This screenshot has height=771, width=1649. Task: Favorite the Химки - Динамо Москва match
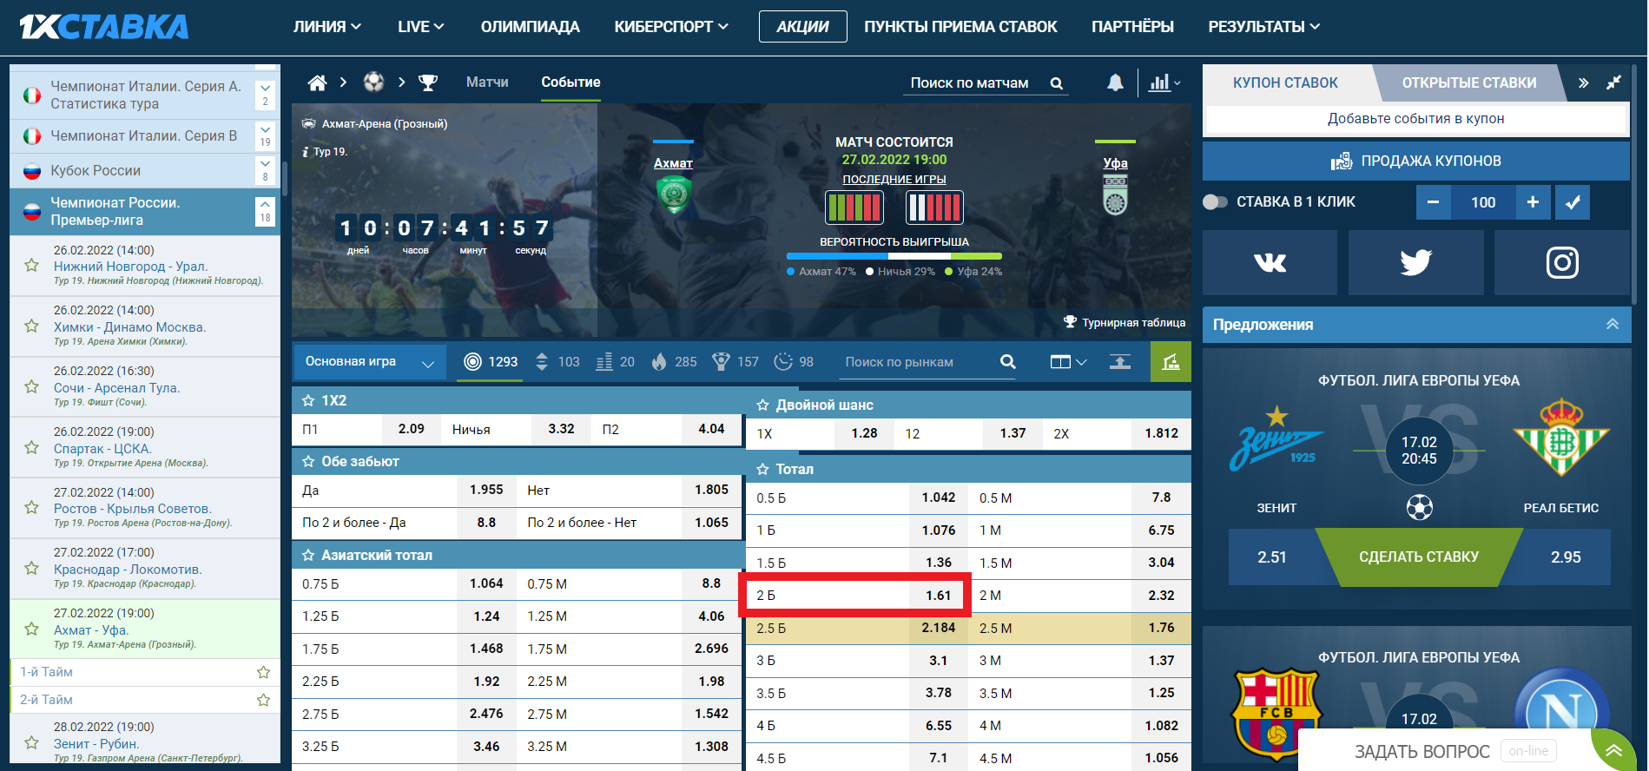click(32, 326)
